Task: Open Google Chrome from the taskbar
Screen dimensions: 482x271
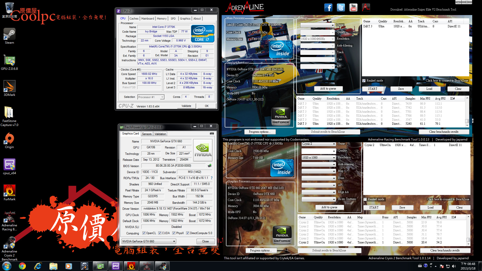Action: [22, 266]
